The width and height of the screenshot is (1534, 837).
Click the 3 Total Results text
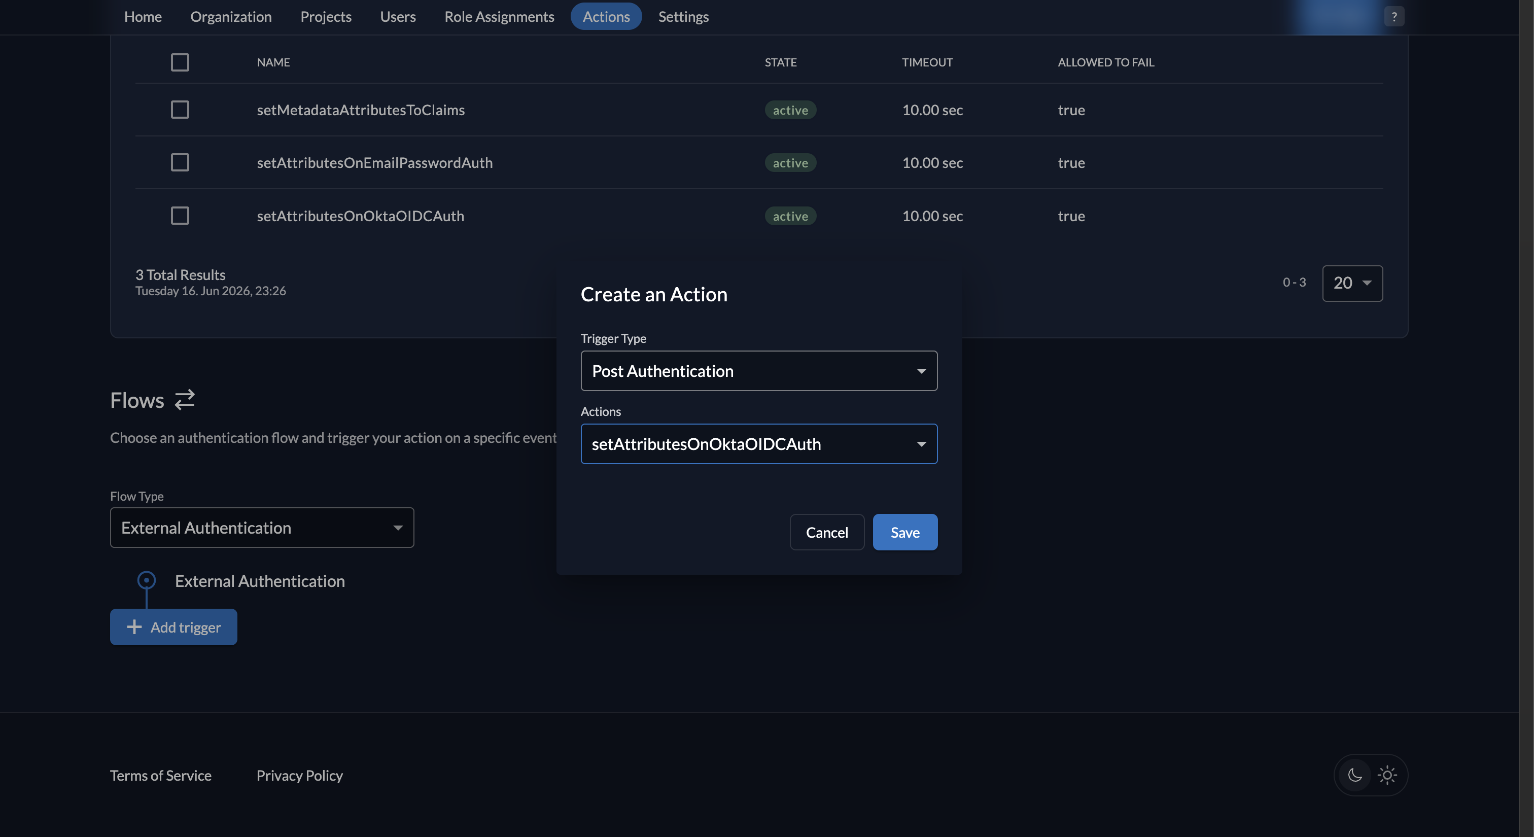[x=181, y=274]
